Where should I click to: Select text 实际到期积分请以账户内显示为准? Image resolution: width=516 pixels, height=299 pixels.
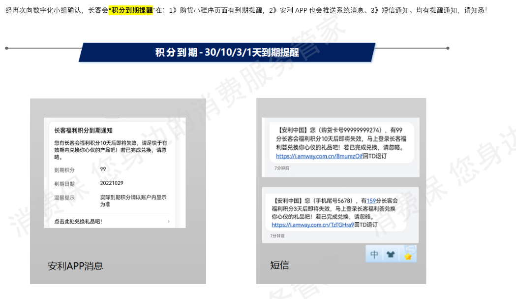pyautogui.click(x=133, y=201)
